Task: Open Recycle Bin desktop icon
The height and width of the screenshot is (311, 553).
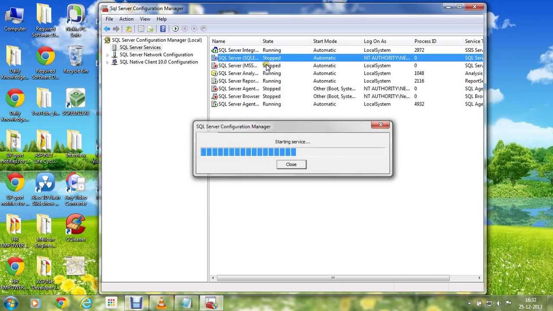Action: (76, 60)
